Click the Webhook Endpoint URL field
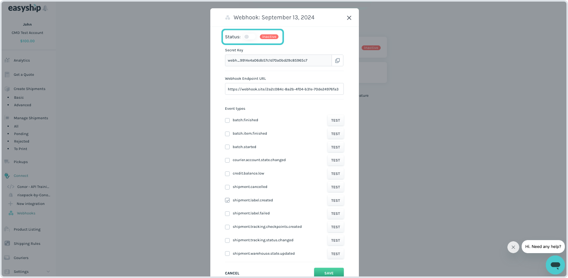The image size is (568, 278). pyautogui.click(x=284, y=89)
